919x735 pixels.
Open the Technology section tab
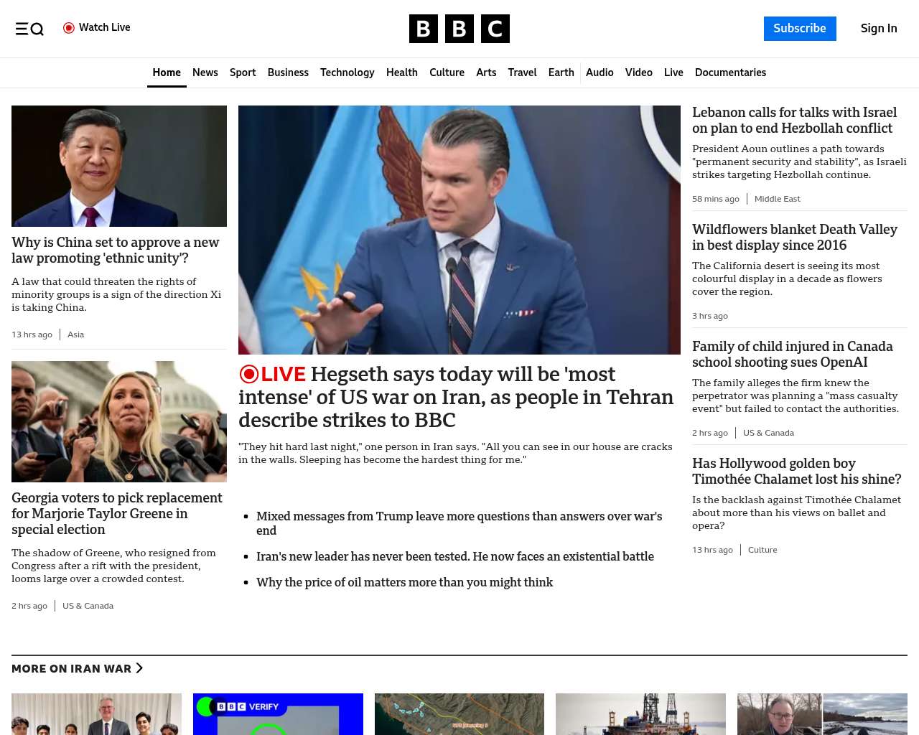[x=347, y=72]
